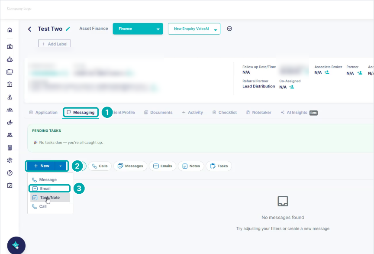374x254 pixels.
Task: Assign a Partner via add-person icon
Action: point(360,73)
